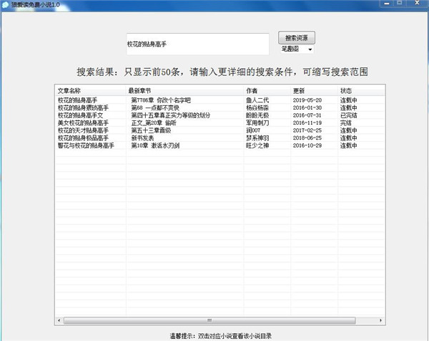This screenshot has width=429, height=341.
Task: Click update date 2019-05-20
Action: click(307, 100)
